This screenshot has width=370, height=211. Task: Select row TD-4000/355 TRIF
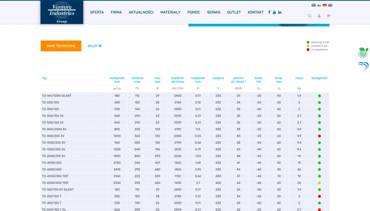tap(185, 176)
